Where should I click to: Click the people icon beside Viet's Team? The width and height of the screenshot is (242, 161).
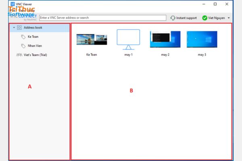click(19, 55)
